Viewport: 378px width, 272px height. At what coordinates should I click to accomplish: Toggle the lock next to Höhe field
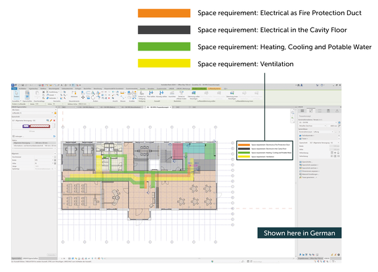pyautogui.click(x=55, y=163)
